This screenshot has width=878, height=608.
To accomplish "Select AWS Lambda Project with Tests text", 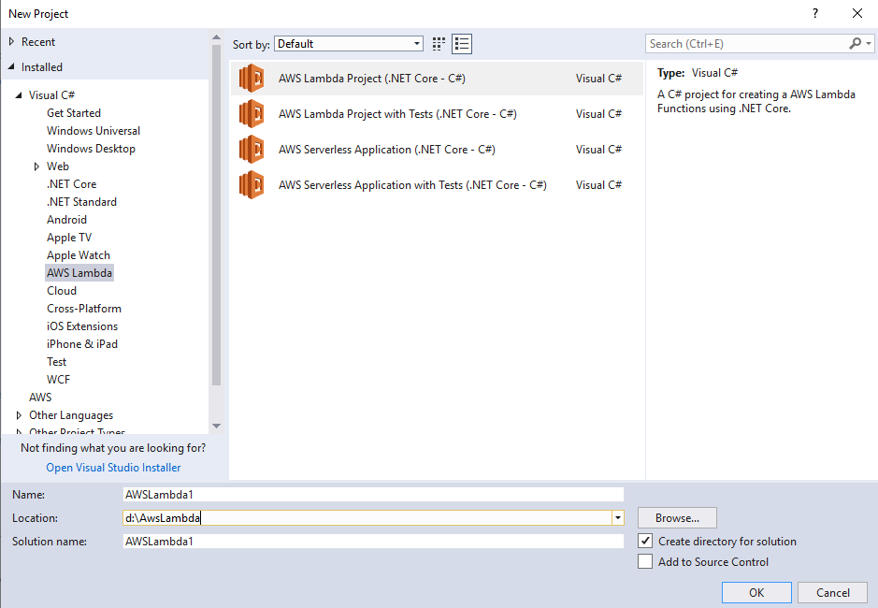I will click(397, 114).
